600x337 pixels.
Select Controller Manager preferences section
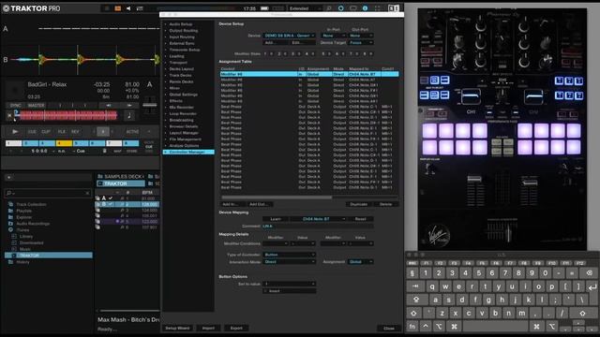tap(187, 152)
